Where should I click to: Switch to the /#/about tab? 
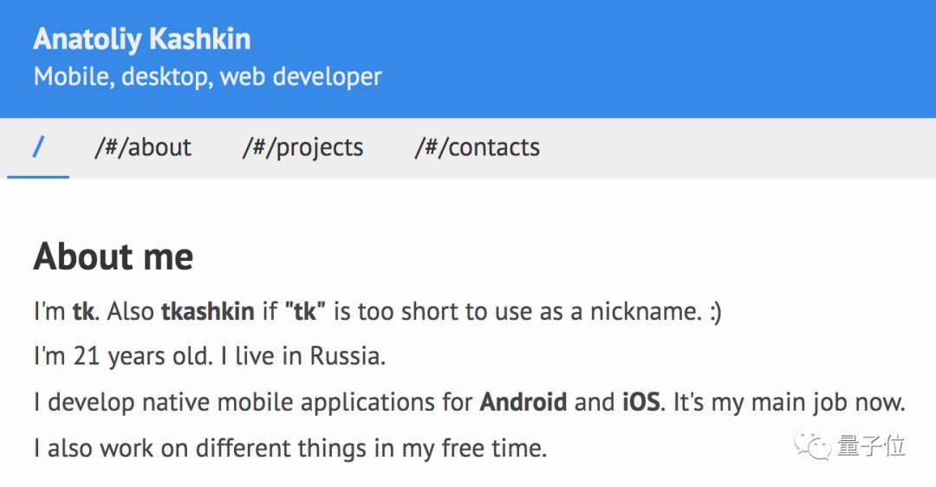(143, 148)
